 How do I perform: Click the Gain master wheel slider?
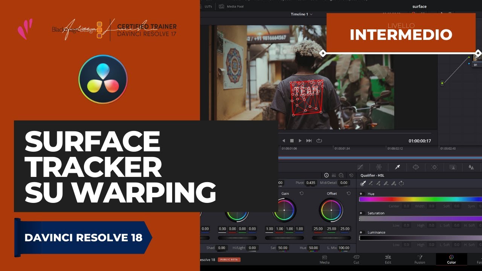click(284, 238)
